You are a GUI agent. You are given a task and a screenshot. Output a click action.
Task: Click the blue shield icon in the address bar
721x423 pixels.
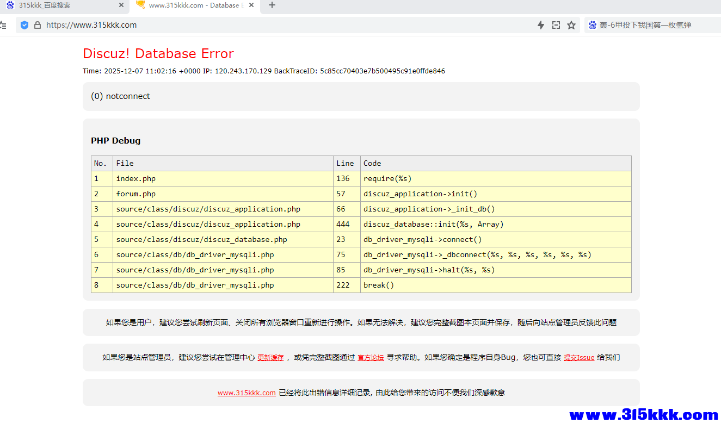pyautogui.click(x=24, y=25)
